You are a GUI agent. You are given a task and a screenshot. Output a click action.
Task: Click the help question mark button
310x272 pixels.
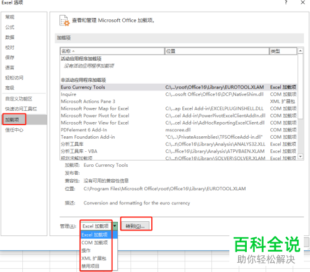click(x=286, y=2)
